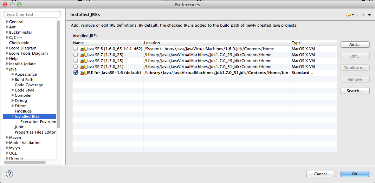
Task: Select JUnit under Java
Action: coord(19,127)
